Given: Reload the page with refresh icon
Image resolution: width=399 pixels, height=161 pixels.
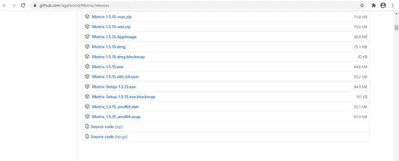Looking at the screenshot, I should point(23,5).
